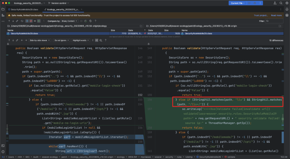Open Do not ignore dropdown
This screenshot has height=159, width=290.
coord(61,40)
